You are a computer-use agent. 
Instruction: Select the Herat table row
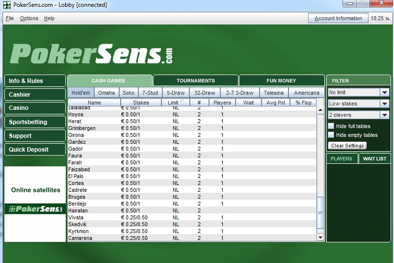(192, 121)
